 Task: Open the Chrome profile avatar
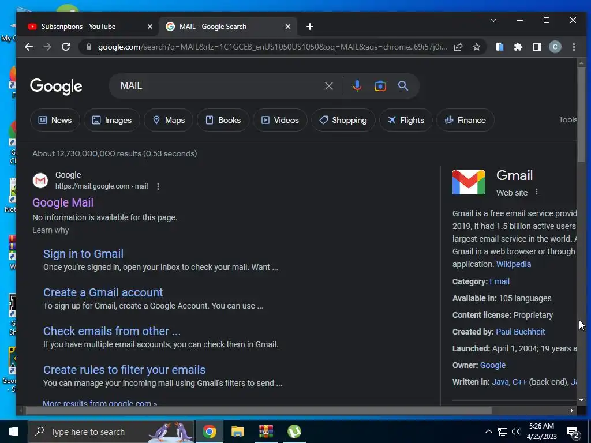(555, 47)
